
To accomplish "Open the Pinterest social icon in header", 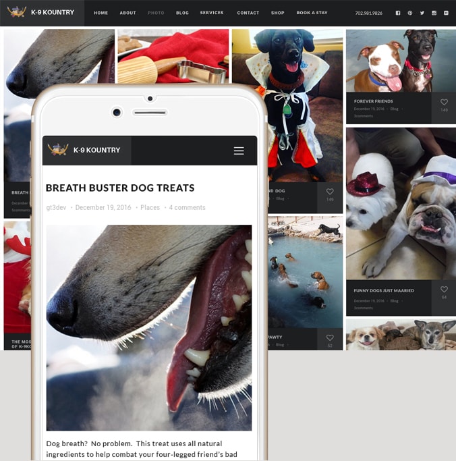I will click(x=410, y=13).
